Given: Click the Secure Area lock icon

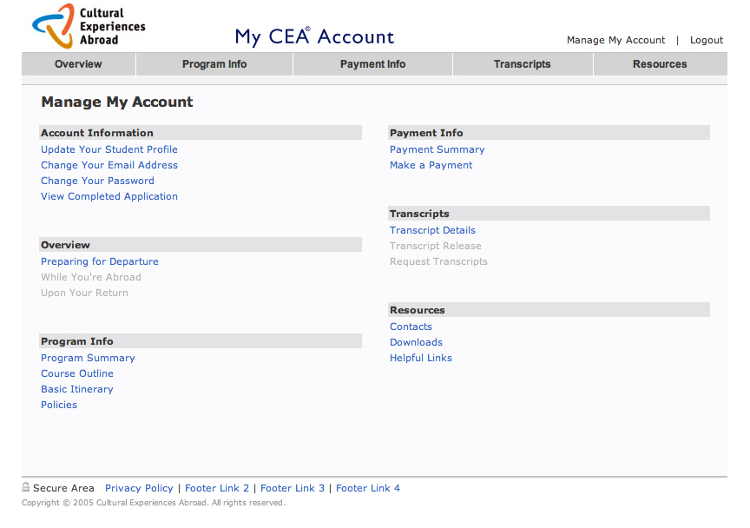Looking at the screenshot, I should (x=26, y=488).
